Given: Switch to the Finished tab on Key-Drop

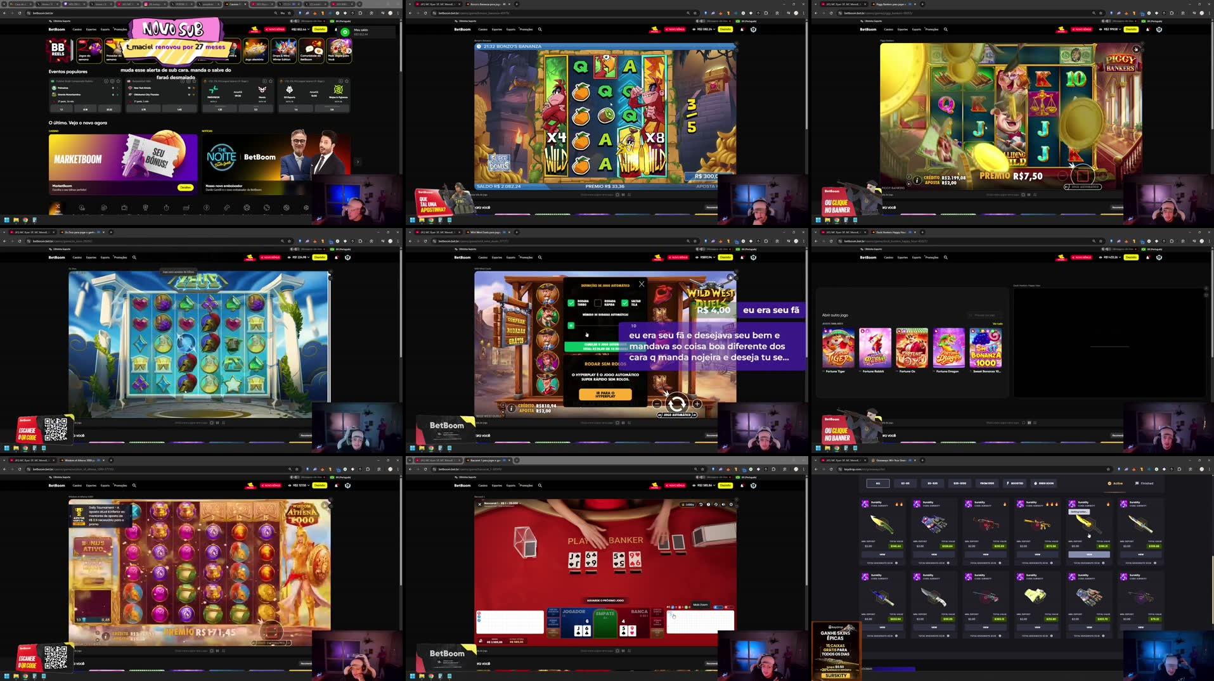Looking at the screenshot, I should point(1143,483).
